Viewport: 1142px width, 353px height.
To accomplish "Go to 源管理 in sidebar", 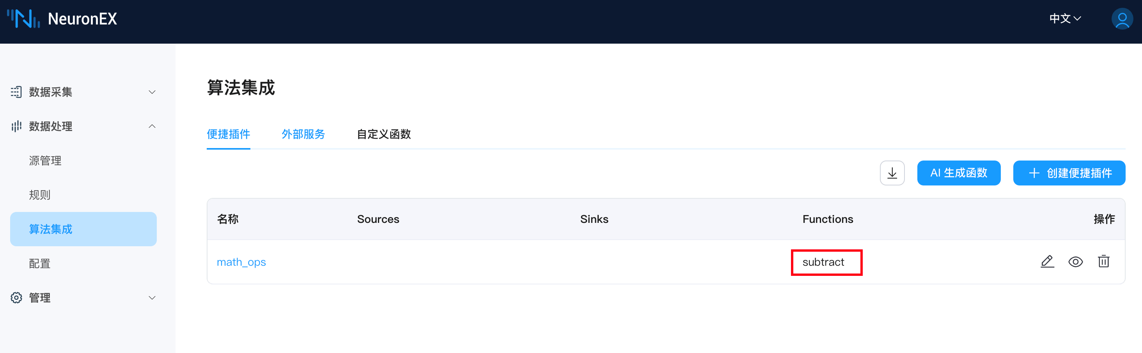I will (x=45, y=161).
